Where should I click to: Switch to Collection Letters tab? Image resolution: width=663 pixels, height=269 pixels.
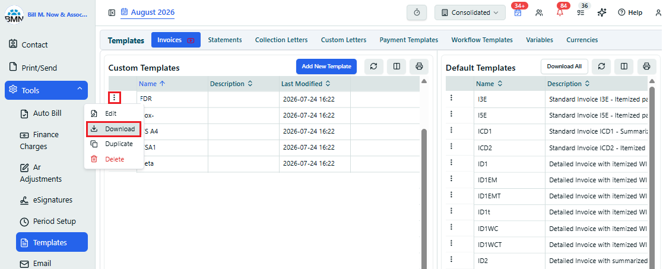point(281,40)
